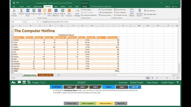191x107 pixels.
Task: Click Calculate Sheet
Action: 150,14
